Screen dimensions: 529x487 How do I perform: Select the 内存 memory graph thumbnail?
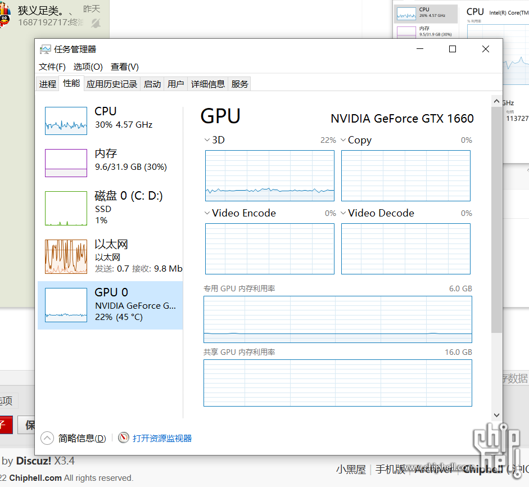coord(66,163)
